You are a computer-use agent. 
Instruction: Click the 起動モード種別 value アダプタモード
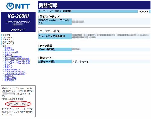81,62
